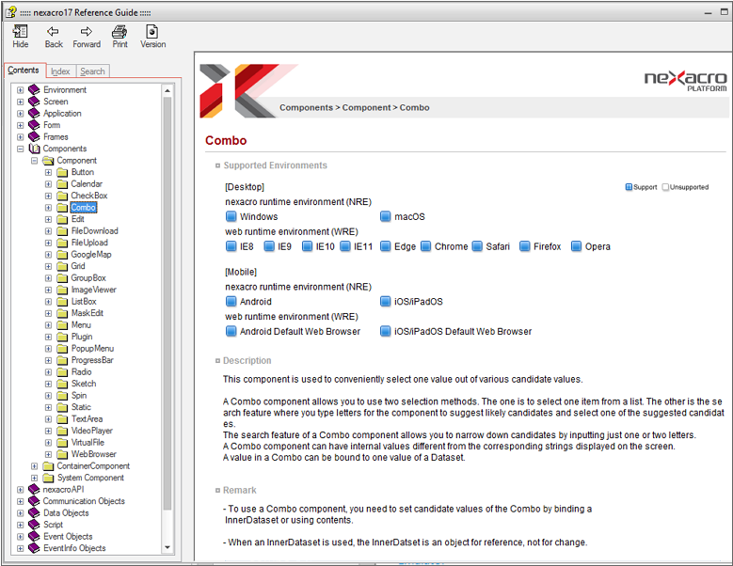733x566 pixels.
Task: Click the Application book icon
Action: click(x=34, y=113)
